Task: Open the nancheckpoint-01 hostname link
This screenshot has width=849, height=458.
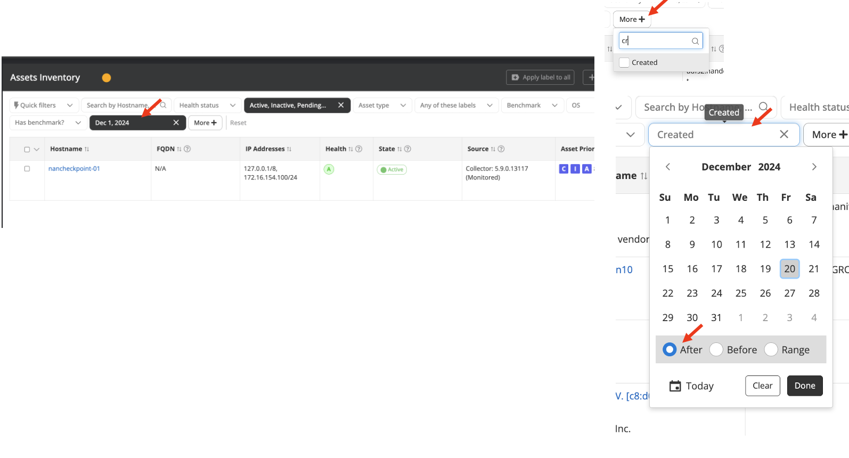Action: tap(74, 169)
